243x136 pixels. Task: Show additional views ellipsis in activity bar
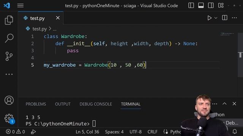(9, 74)
